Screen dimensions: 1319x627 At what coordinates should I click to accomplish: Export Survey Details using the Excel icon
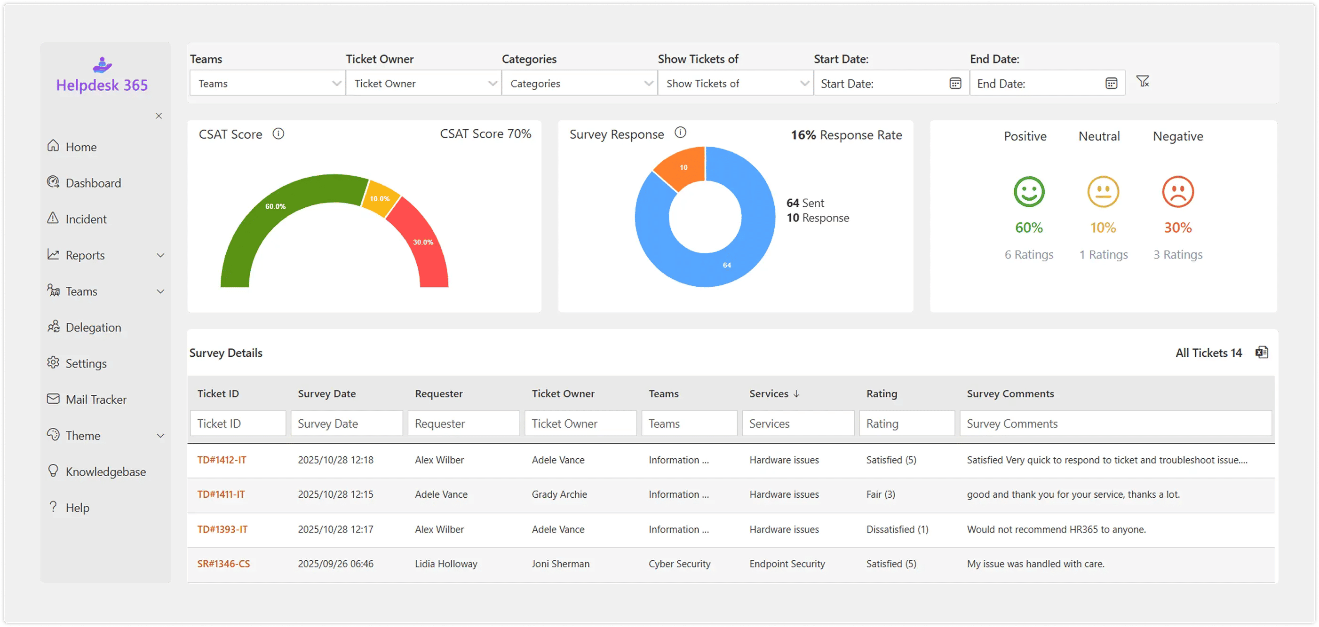(x=1262, y=352)
